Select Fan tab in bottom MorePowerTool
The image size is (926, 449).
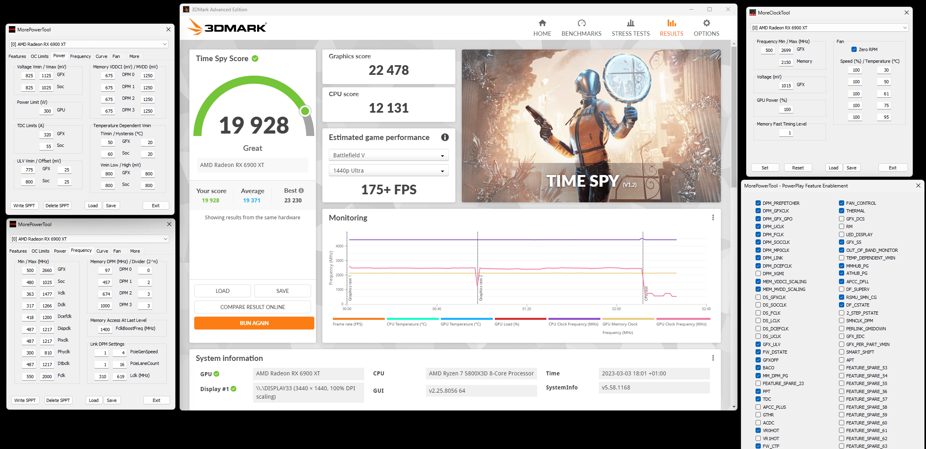click(117, 251)
